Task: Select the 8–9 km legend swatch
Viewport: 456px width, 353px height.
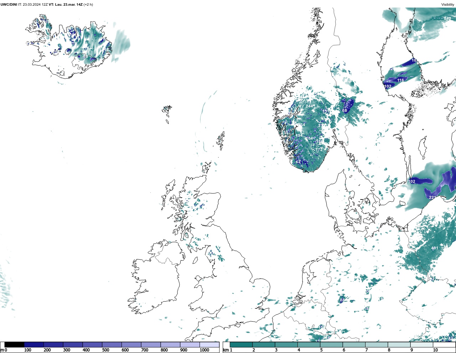Action: click(x=399, y=344)
